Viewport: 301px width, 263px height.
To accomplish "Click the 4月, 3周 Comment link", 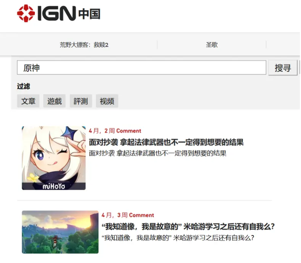I will [x=127, y=215].
